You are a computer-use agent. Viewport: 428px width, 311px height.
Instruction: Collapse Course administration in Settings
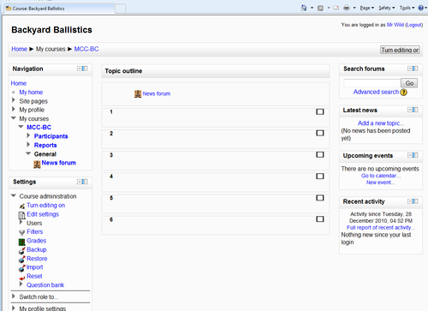click(x=14, y=195)
